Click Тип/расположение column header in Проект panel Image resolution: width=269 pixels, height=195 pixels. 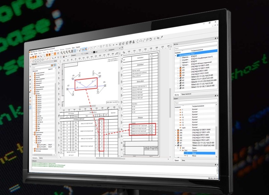click(x=197, y=106)
